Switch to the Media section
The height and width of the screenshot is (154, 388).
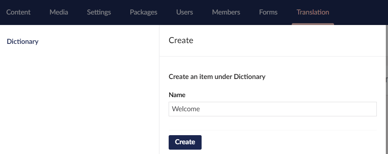click(x=59, y=12)
